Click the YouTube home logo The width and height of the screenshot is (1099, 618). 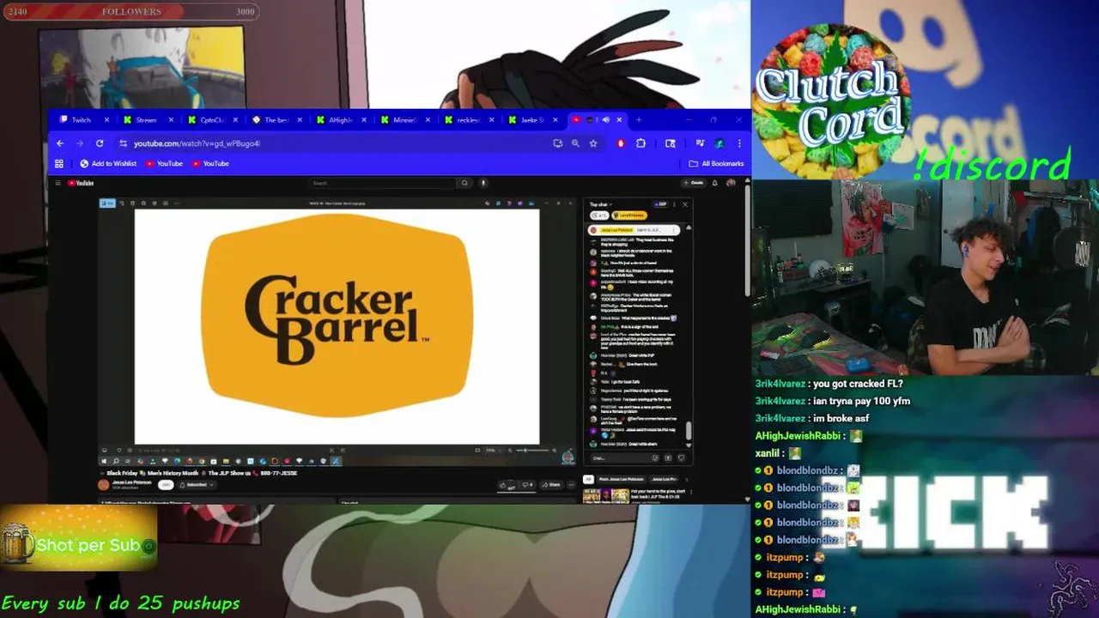click(x=82, y=183)
